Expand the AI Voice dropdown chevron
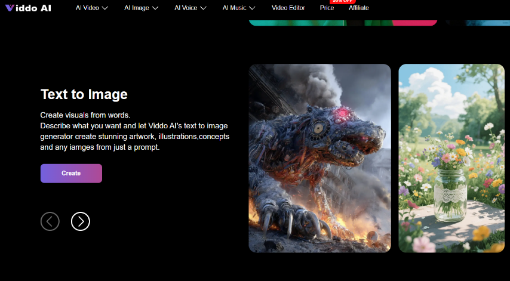 [x=203, y=8]
